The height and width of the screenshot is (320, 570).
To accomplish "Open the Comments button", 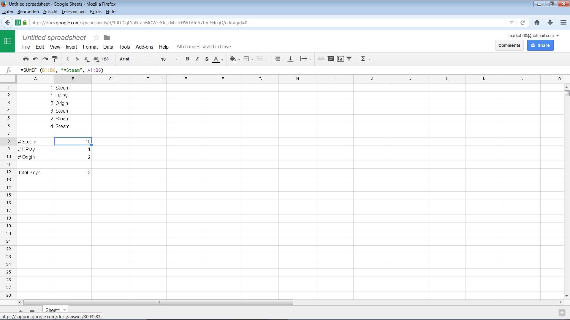I will [x=509, y=45].
